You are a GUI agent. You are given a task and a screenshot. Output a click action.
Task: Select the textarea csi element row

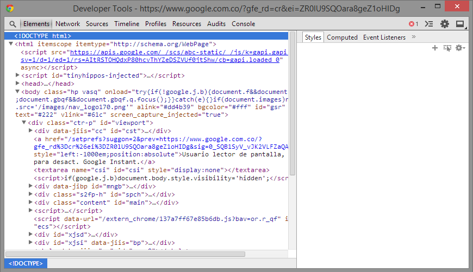[x=152, y=170]
